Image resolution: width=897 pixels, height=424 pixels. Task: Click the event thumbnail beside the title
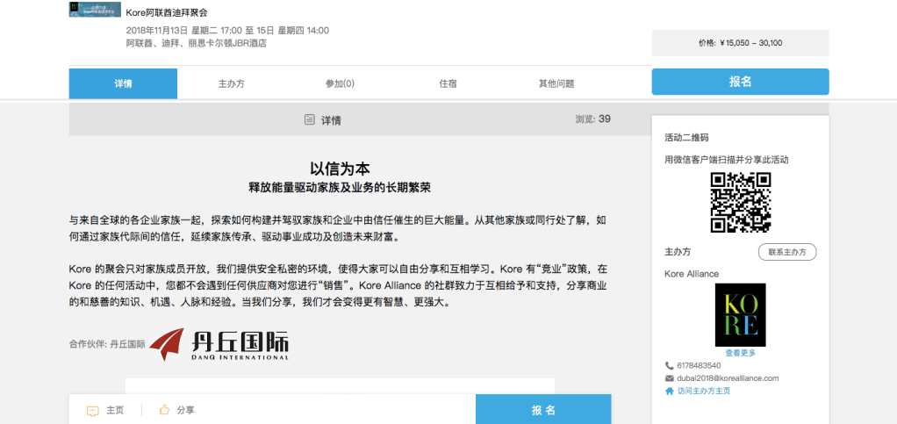pos(95,10)
